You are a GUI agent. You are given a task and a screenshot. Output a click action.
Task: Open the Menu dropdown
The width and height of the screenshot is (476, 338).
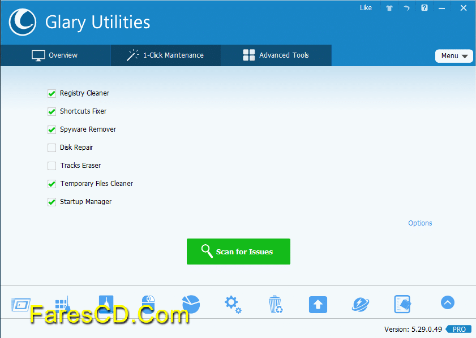click(454, 56)
